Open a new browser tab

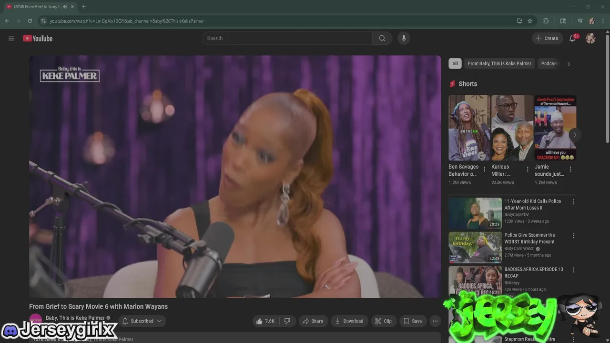(84, 7)
